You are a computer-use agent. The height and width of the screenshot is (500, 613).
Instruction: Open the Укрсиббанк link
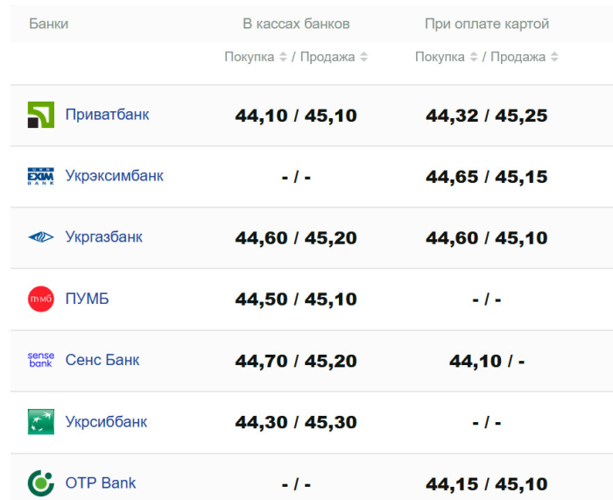pos(106,421)
